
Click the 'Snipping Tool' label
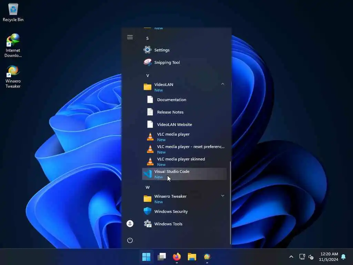(167, 62)
